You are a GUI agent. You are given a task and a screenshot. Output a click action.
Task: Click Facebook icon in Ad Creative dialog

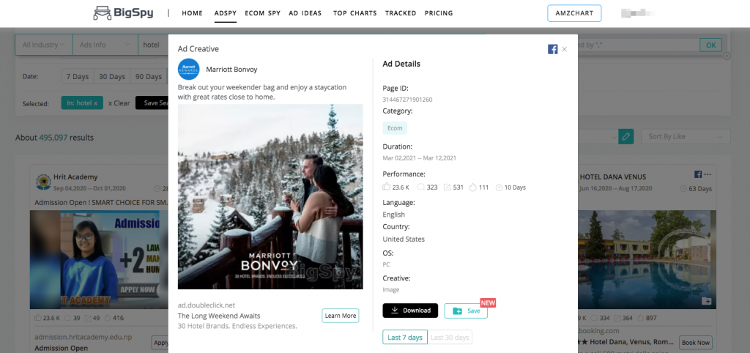pos(552,49)
